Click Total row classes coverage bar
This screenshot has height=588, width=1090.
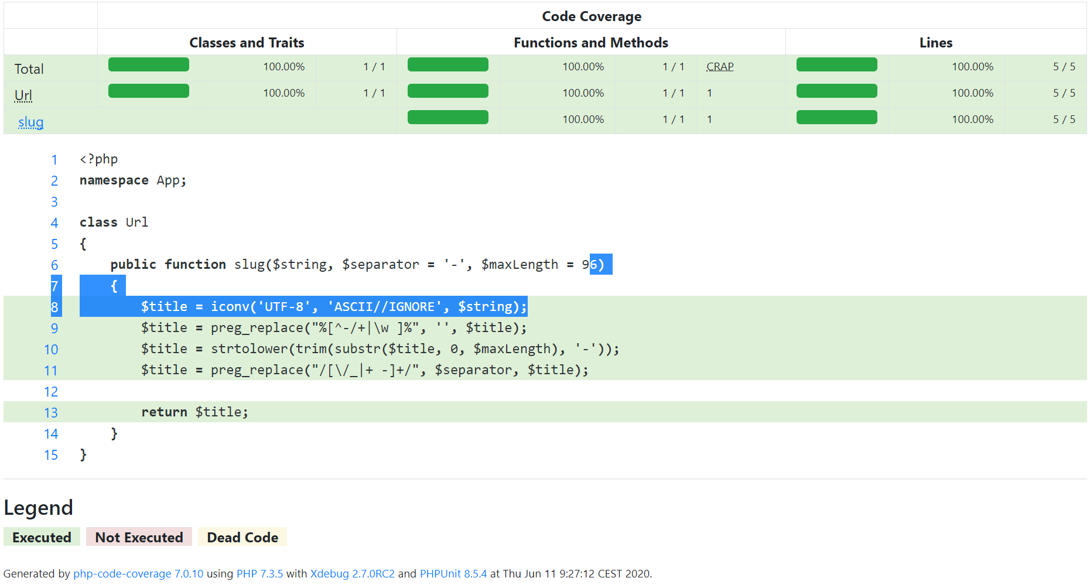(x=149, y=64)
